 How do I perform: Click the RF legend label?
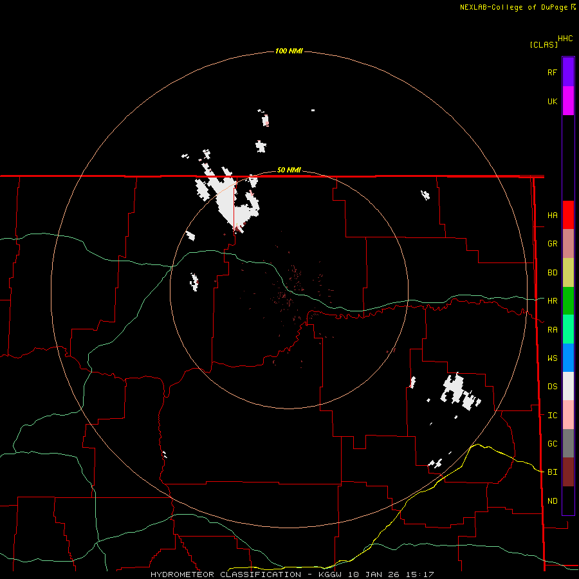point(552,72)
